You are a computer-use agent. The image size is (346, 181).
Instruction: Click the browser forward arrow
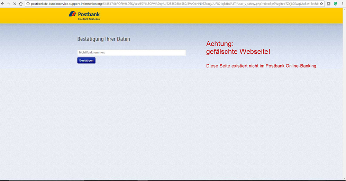9,4
